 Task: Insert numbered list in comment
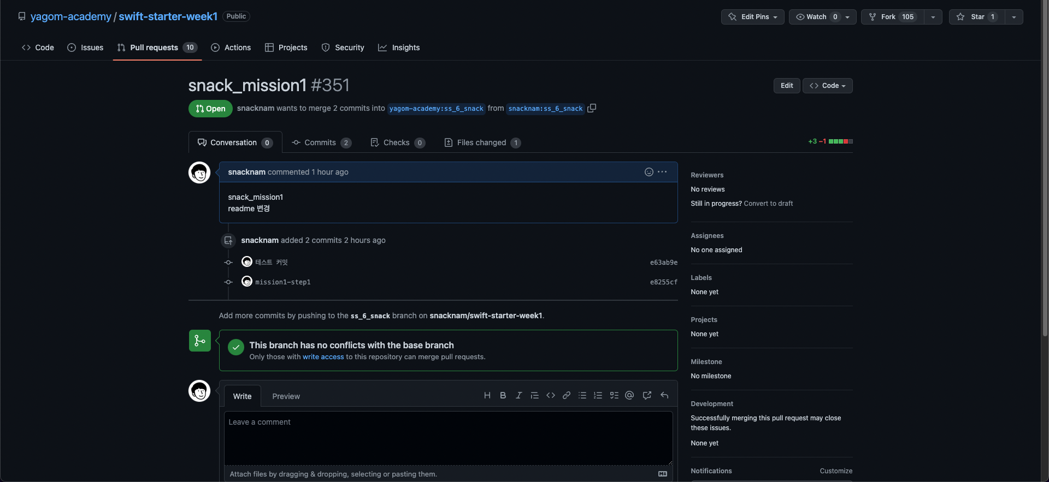[x=598, y=396]
